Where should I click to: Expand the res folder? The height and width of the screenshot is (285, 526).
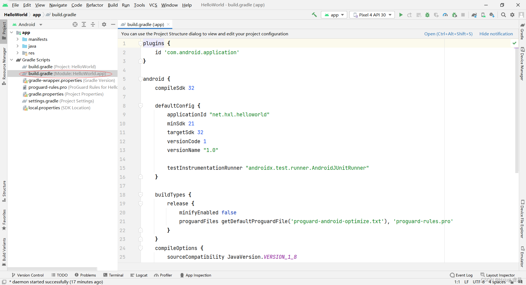click(x=18, y=53)
